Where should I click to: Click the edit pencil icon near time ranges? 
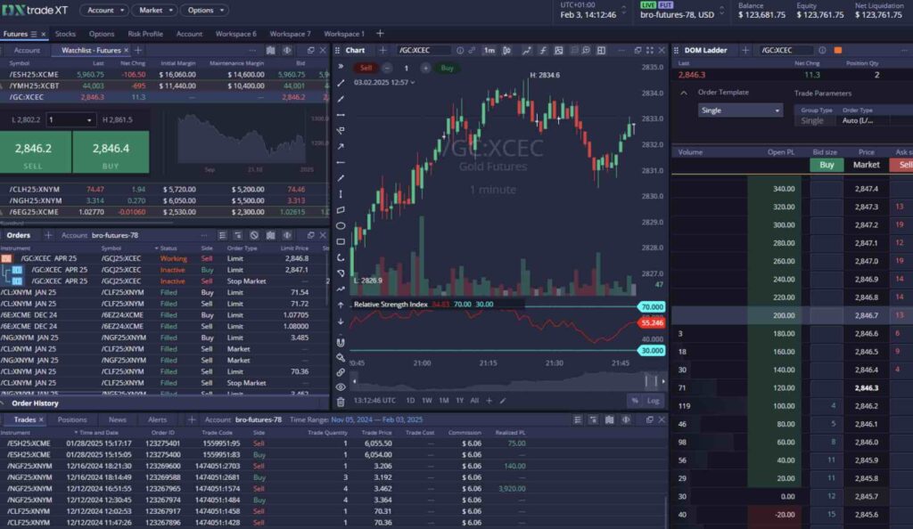[x=503, y=401]
